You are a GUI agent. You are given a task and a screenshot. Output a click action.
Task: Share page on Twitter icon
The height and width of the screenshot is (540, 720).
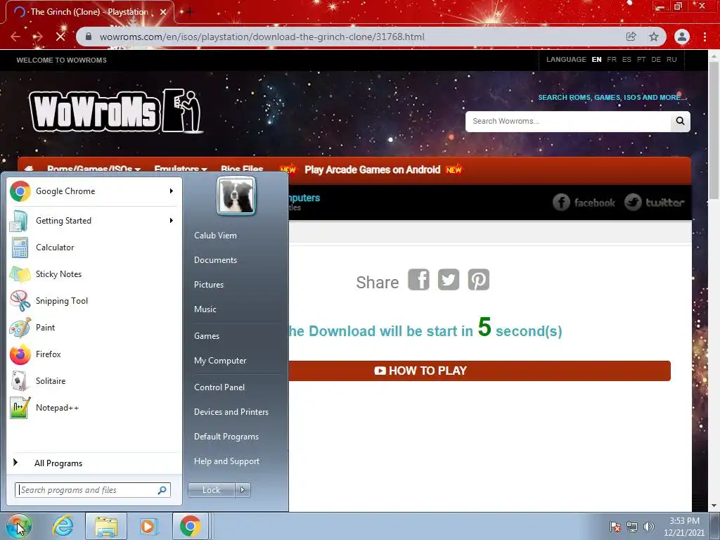click(x=449, y=280)
